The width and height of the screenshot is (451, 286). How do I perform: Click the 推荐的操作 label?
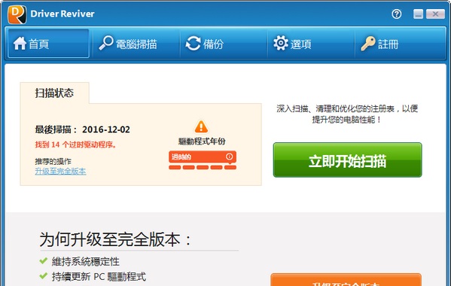tap(53, 161)
